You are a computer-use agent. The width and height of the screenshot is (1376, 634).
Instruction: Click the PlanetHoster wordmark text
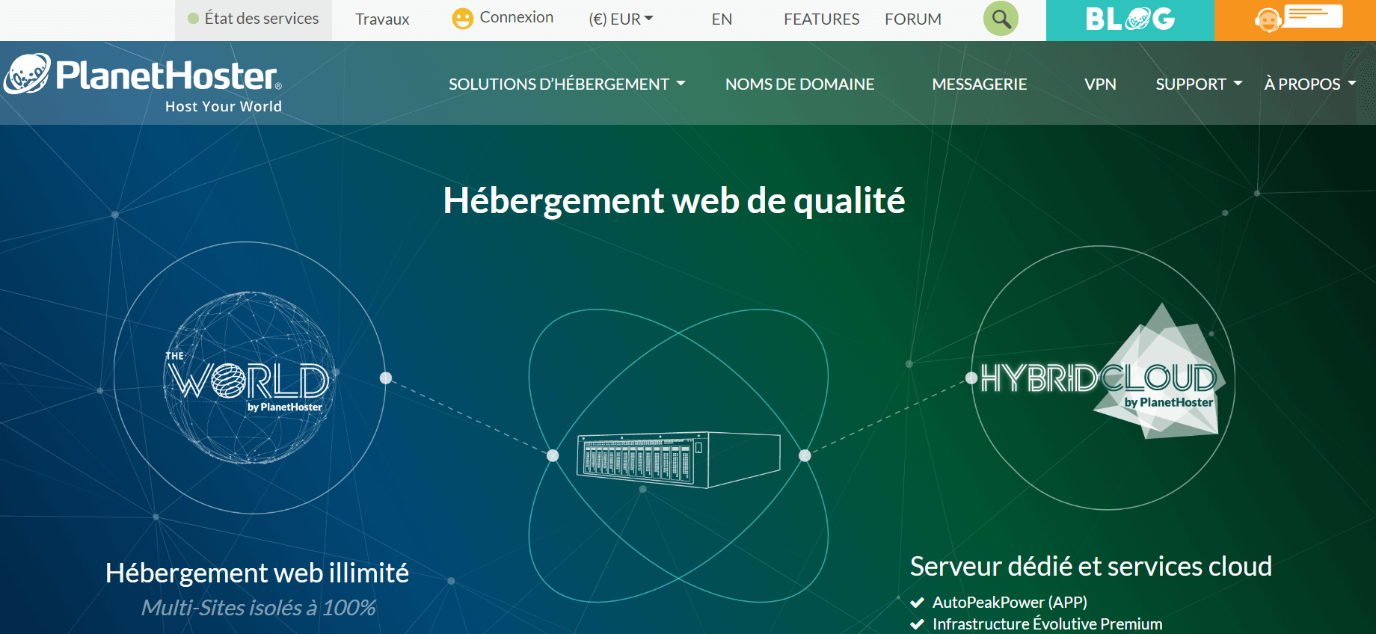(168, 76)
